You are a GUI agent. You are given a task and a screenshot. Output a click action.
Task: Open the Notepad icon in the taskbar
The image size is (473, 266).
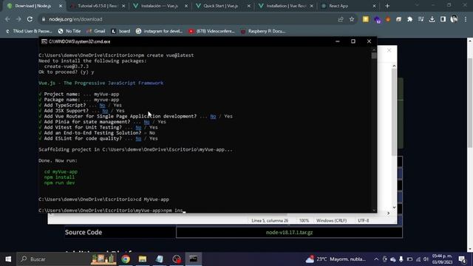pyautogui.click(x=160, y=259)
